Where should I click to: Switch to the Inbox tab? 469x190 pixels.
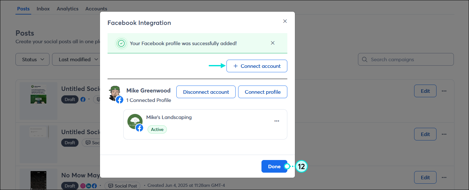43,9
